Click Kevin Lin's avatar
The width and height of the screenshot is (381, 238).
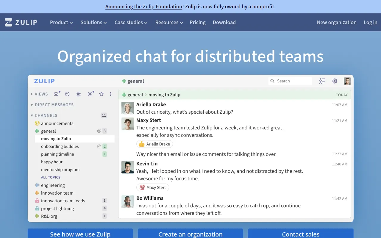coord(128,167)
